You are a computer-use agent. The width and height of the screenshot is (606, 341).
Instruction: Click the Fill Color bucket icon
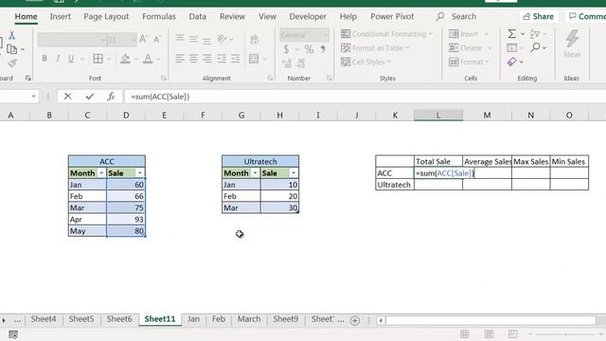coord(125,59)
